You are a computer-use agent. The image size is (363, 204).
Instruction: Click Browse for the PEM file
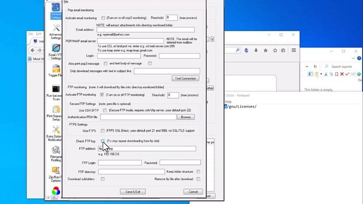click(x=185, y=117)
